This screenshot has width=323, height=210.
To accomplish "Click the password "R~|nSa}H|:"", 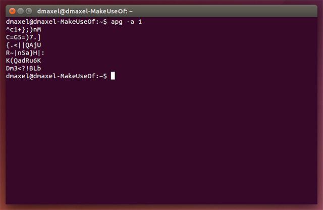I will point(25,53).
